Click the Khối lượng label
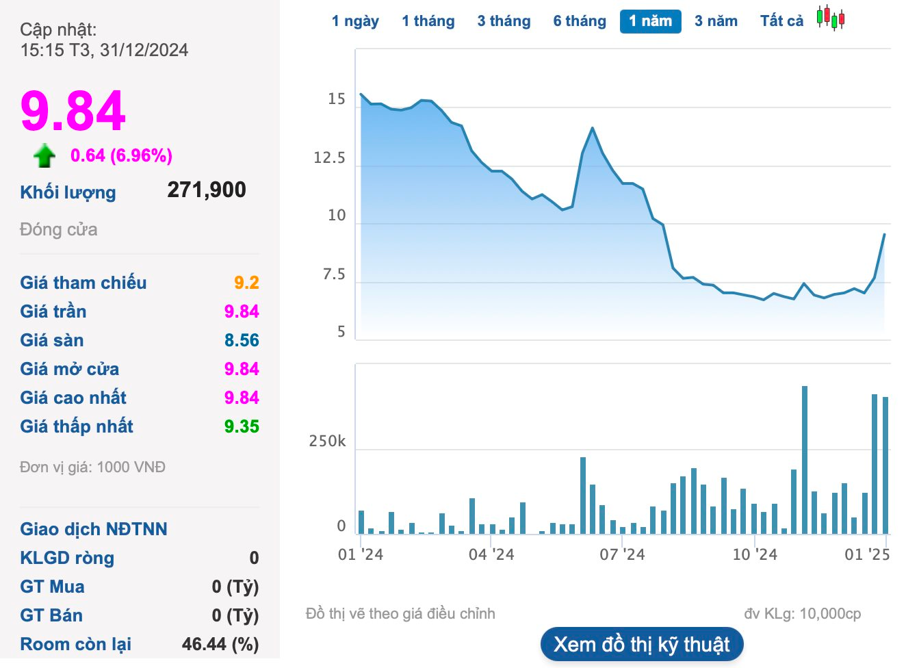Screen dimensions: 906x668 click(68, 192)
